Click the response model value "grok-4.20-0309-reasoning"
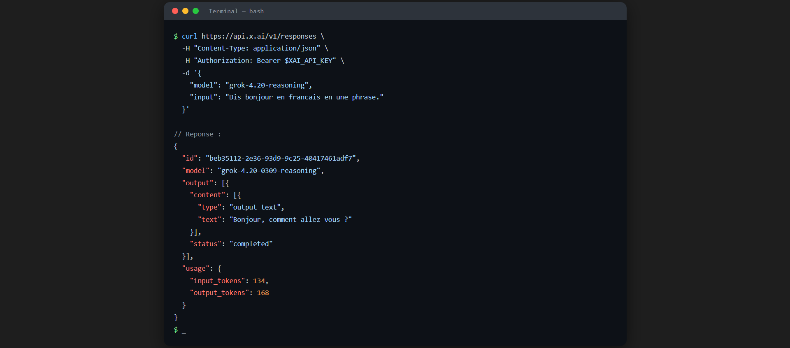Screen dimensions: 790x348 coord(269,171)
